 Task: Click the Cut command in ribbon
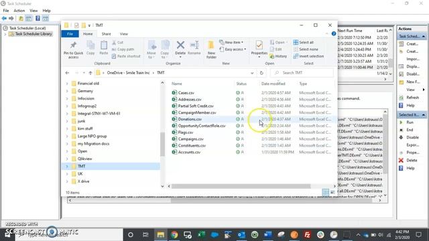tap(118, 42)
